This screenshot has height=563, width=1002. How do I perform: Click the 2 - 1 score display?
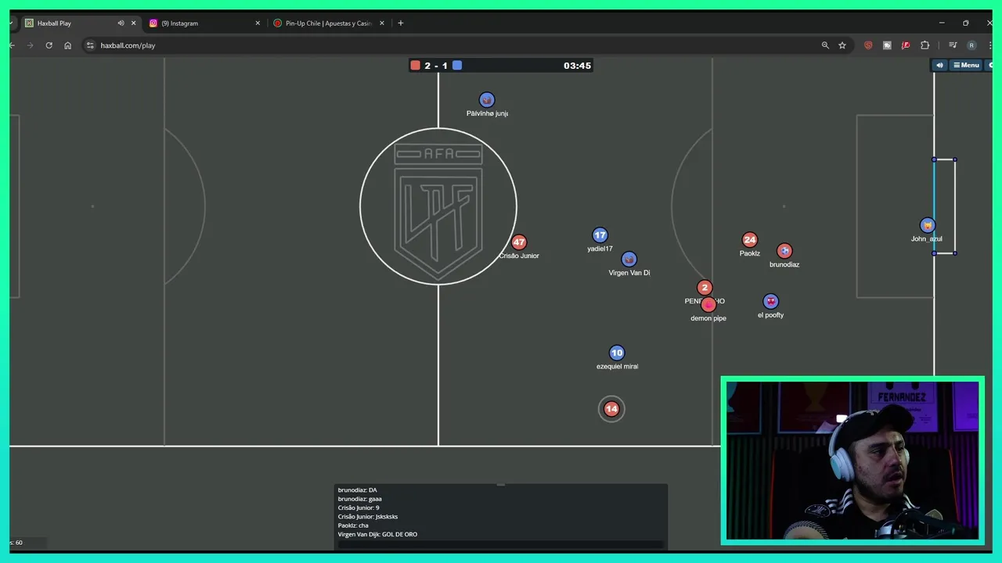point(436,66)
